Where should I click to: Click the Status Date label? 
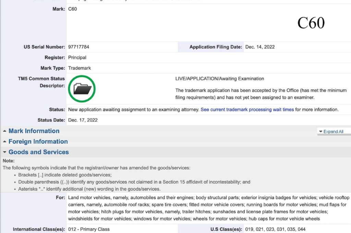(x=51, y=120)
